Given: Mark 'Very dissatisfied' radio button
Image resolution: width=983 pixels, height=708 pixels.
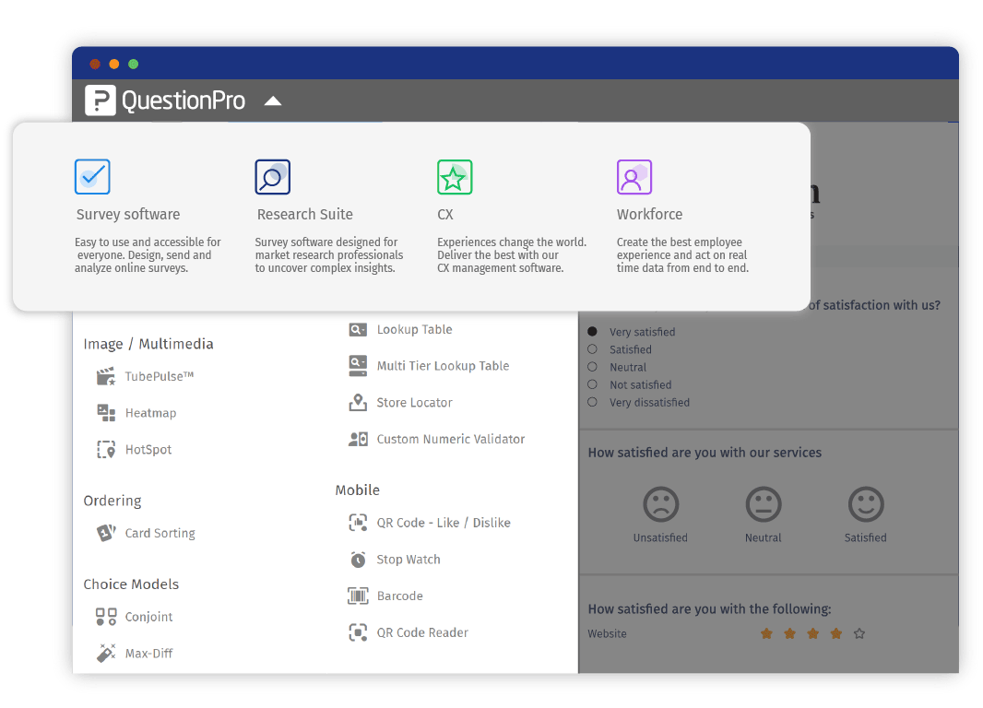Looking at the screenshot, I should pos(592,402).
